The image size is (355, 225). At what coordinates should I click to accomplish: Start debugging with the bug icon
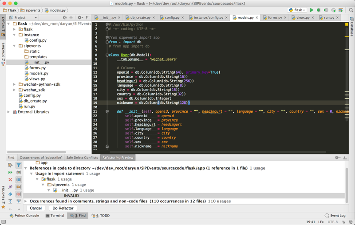coord(319,10)
